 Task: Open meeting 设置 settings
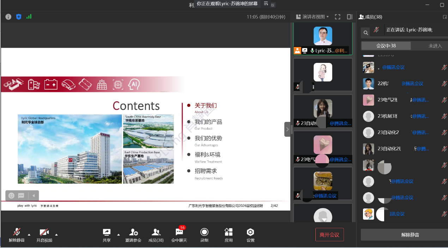[x=250, y=235]
